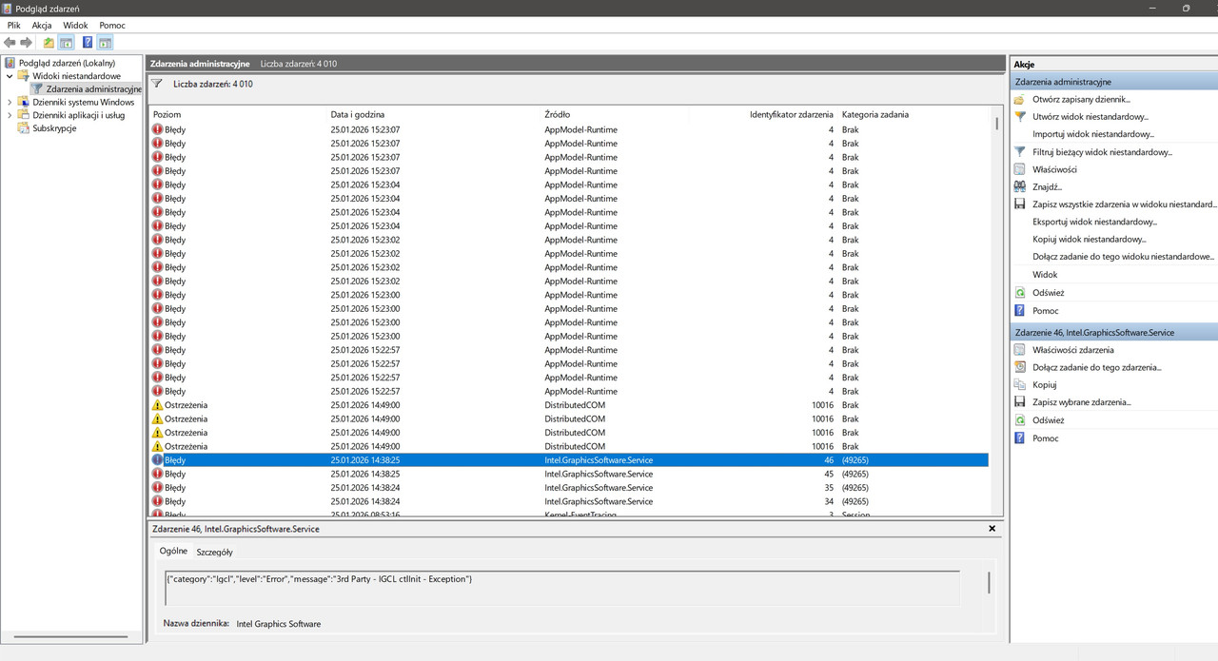Screen dimensions: 1218x661
Task: Switch to the Ogólne tab
Action: [173, 551]
